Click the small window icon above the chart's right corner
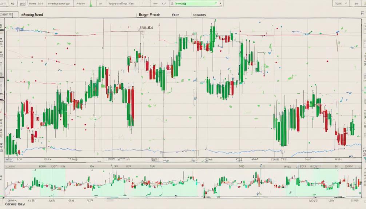 (362, 13)
